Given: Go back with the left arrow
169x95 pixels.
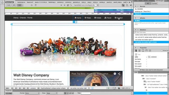Looking at the screenshot, I should pyautogui.click(x=61, y=5).
